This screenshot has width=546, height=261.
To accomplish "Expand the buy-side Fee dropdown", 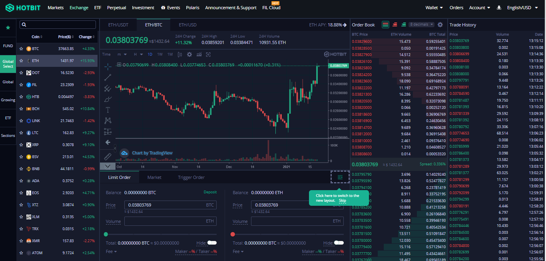I will pyautogui.click(x=111, y=251).
